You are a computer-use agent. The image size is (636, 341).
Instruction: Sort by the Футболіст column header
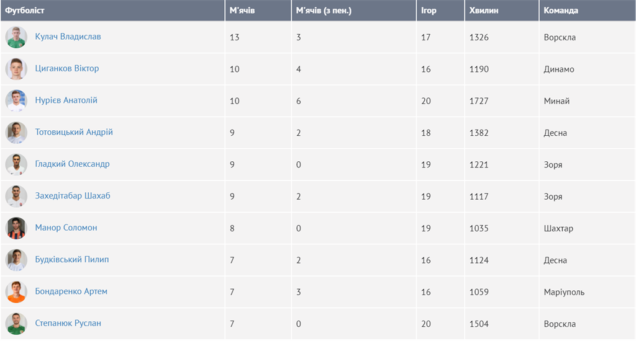coord(25,11)
